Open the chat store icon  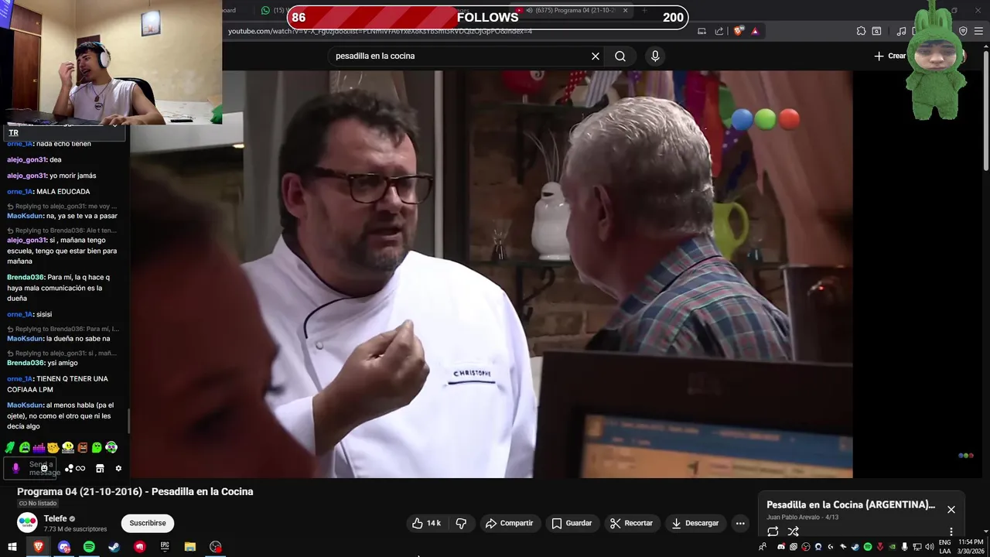click(x=100, y=468)
